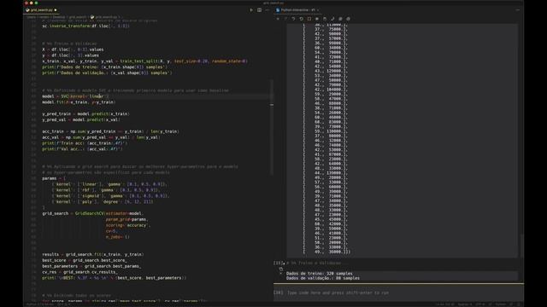Restart the IPython kernel
The image size is (547, 307).
[x=302, y=19]
